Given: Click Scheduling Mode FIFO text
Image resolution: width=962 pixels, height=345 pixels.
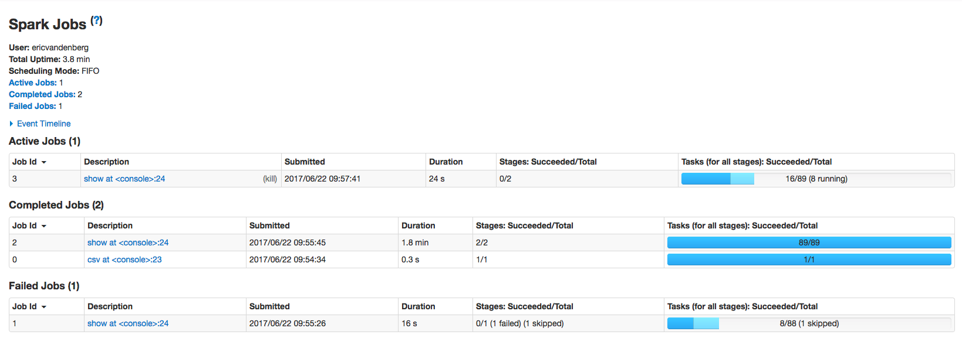Looking at the screenshot, I should [54, 71].
